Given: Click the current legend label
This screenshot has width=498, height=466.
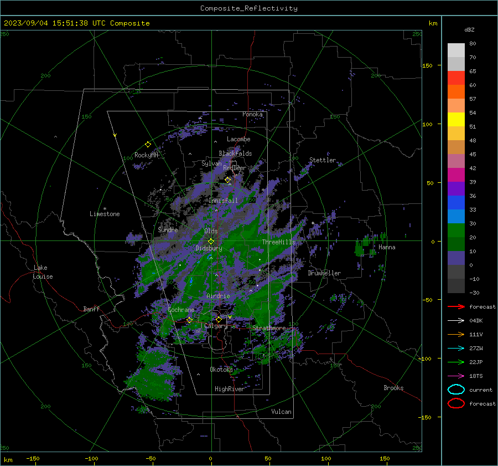Looking at the screenshot, I should 481,390.
